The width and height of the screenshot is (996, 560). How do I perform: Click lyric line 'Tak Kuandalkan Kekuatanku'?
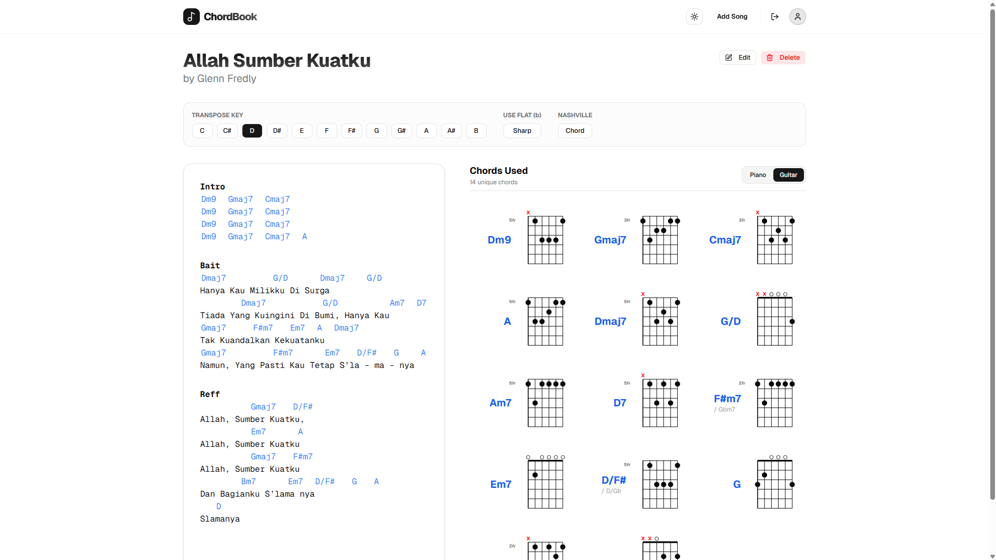262,340
